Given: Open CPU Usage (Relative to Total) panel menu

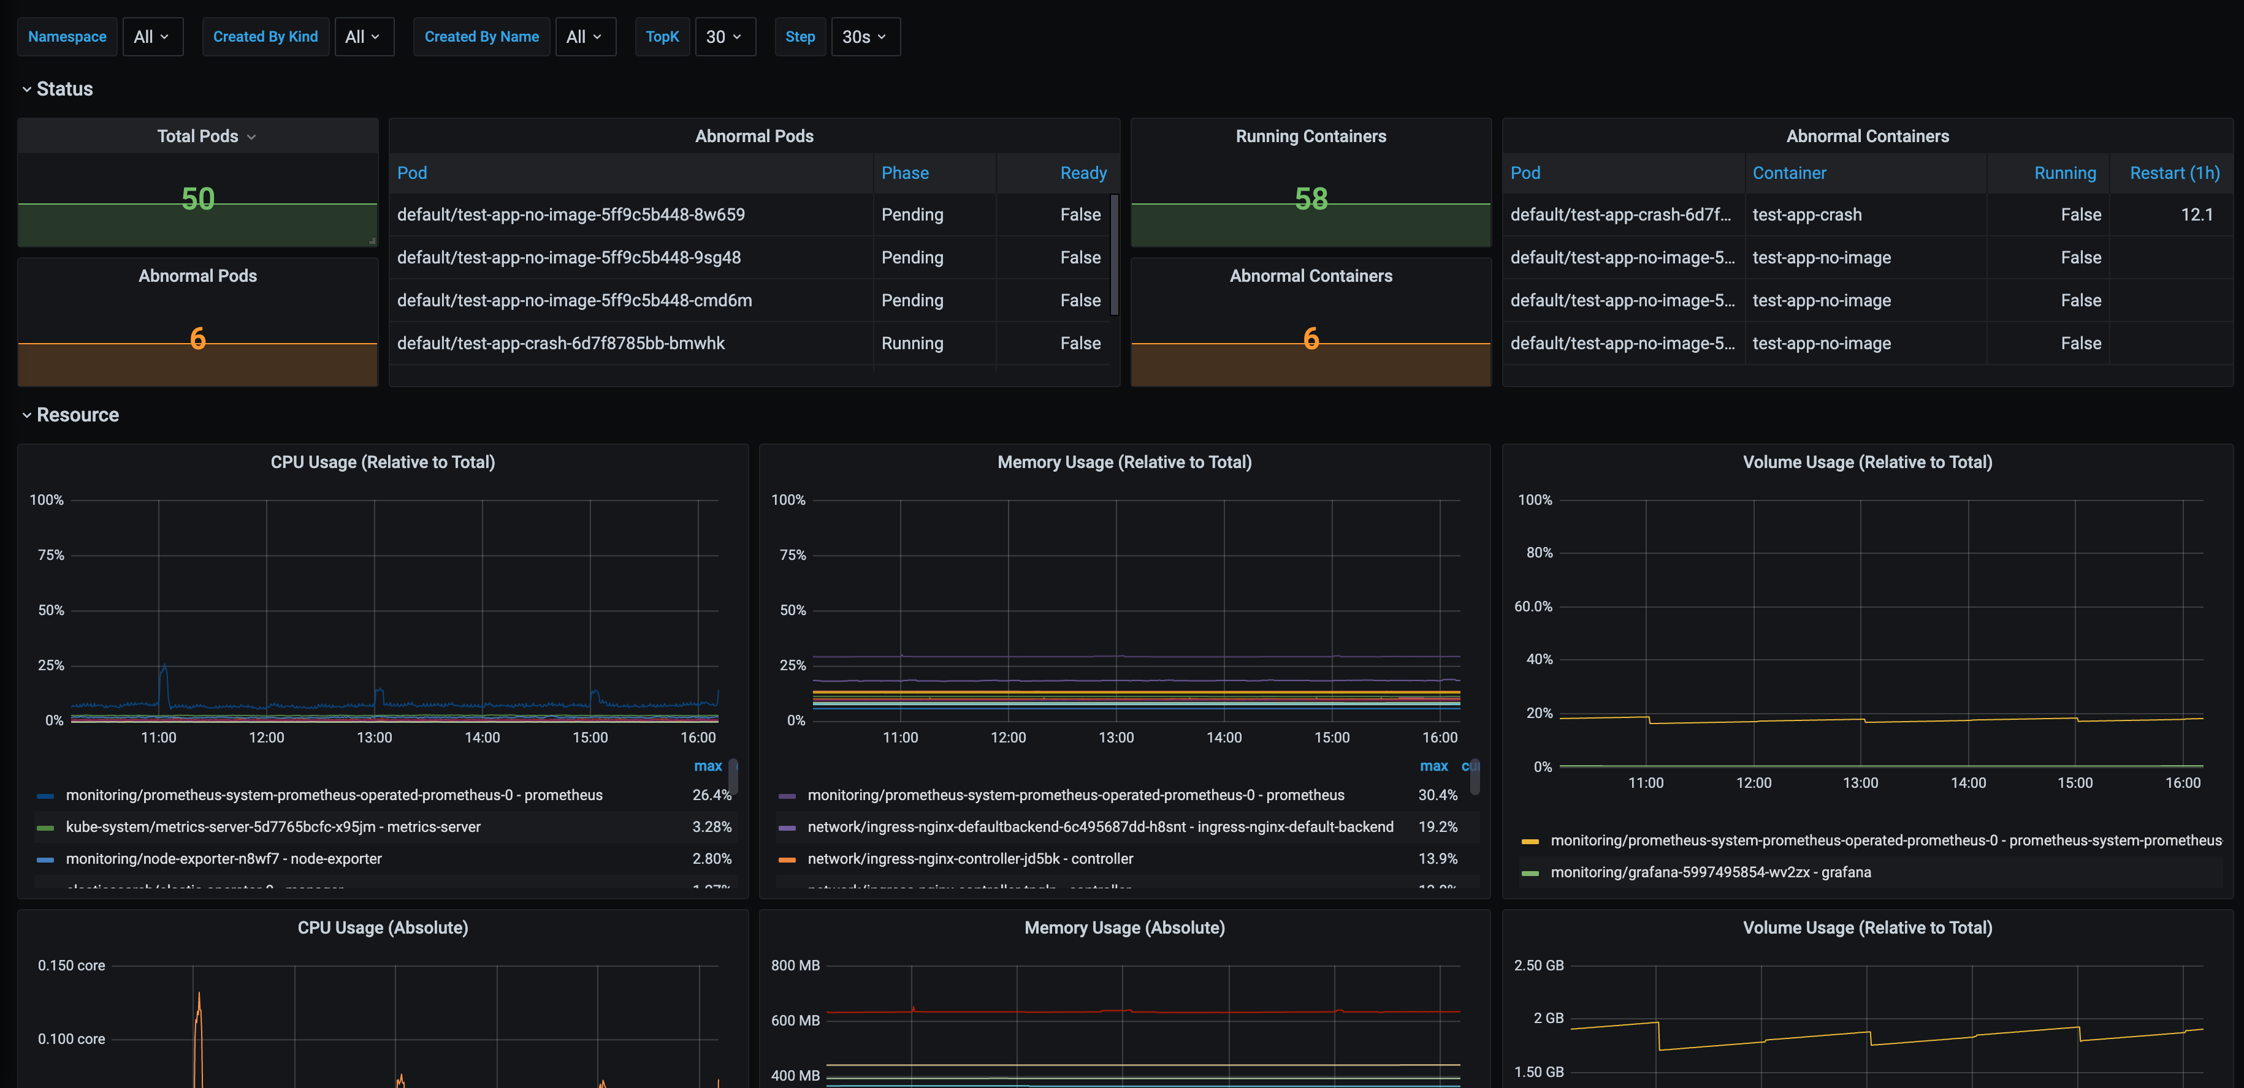Looking at the screenshot, I should [383, 462].
